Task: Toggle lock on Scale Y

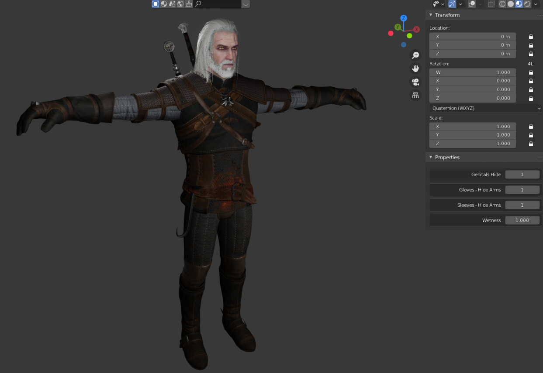Action: (x=531, y=135)
